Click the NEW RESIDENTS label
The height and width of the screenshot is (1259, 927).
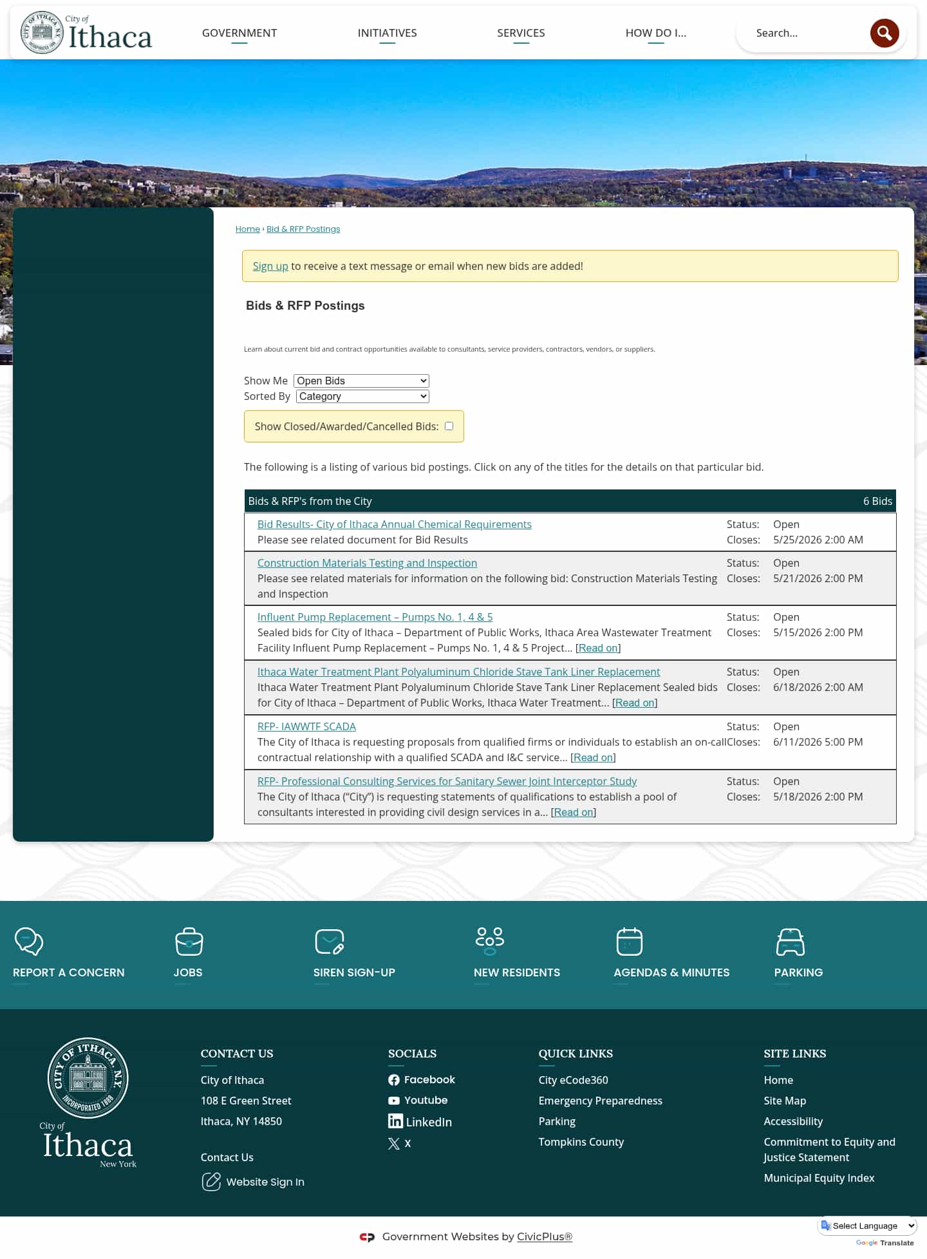[x=517, y=972]
